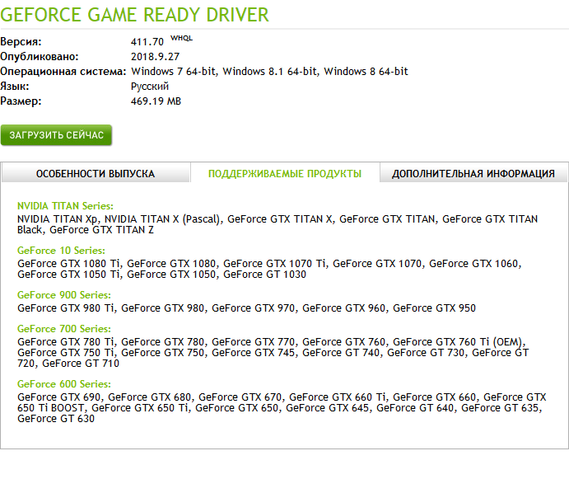Click the GeForce GT 630 entry

(56, 419)
